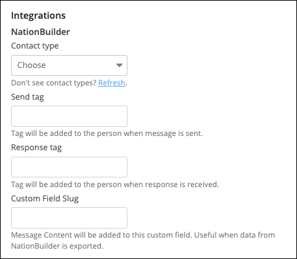Click the "Choose" placeholder text in dropdown
Image resolution: width=297 pixels, height=259 pixels.
(32, 65)
